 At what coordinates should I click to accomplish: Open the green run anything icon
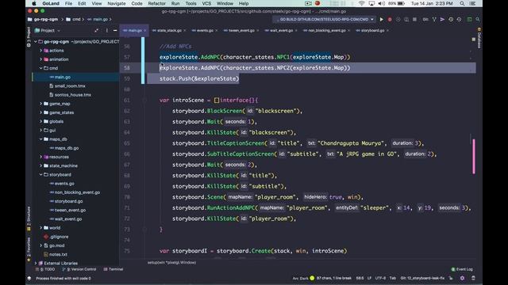click(469, 19)
